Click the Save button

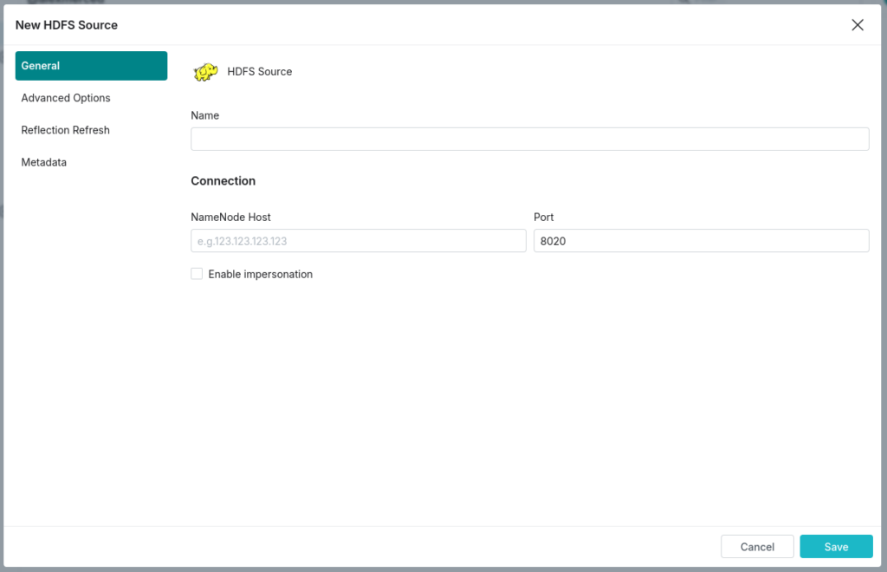(x=836, y=547)
